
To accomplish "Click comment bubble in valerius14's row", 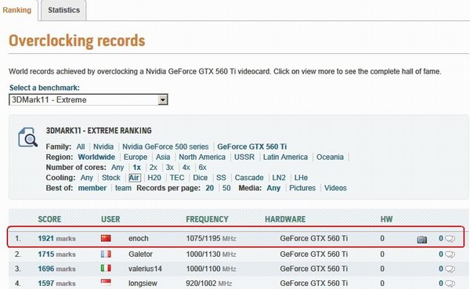I will coord(450,269).
